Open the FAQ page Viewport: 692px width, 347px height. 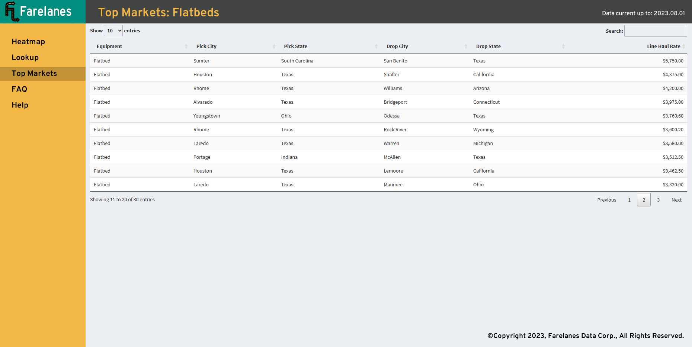click(x=19, y=89)
